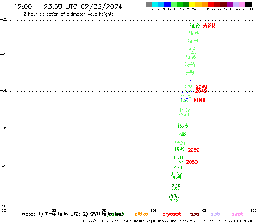Click the '12 hour collection of altimeter wave heights' subtitle
The image size is (256, 224).
pos(67,14)
